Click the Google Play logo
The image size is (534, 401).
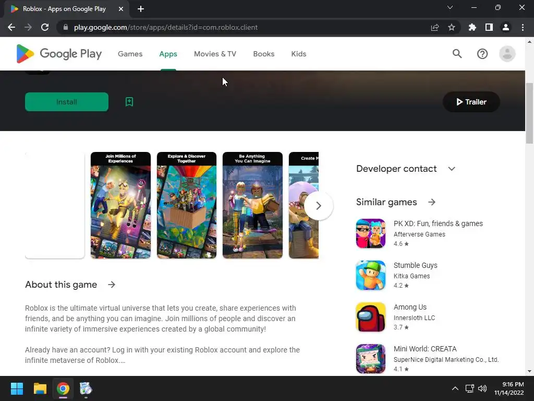coord(59,54)
